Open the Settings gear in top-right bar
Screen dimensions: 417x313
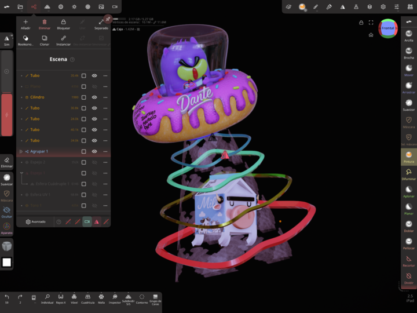coord(383,7)
